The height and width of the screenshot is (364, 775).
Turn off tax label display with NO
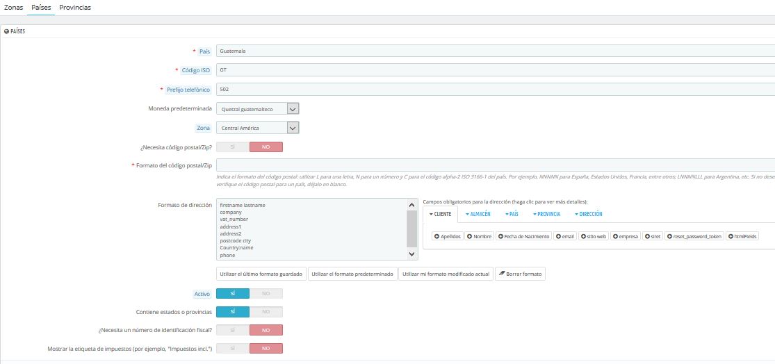tap(266, 348)
